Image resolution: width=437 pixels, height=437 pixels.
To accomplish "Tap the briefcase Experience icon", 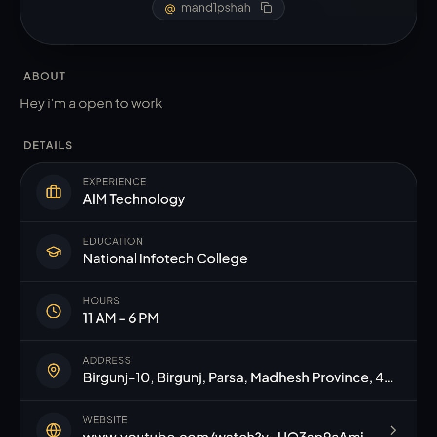I will pyautogui.click(x=54, y=192).
